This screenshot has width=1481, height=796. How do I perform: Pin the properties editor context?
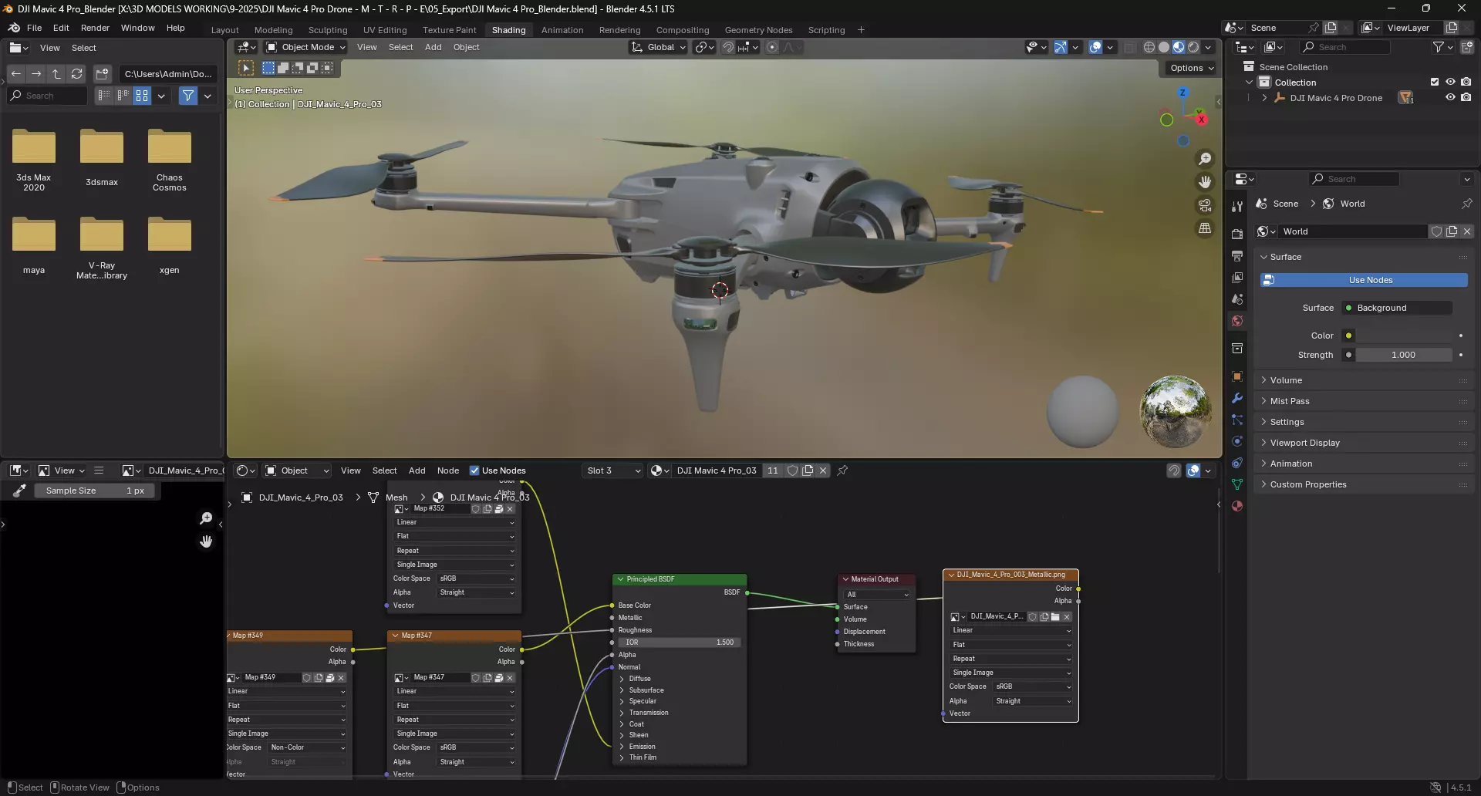pyautogui.click(x=1466, y=204)
